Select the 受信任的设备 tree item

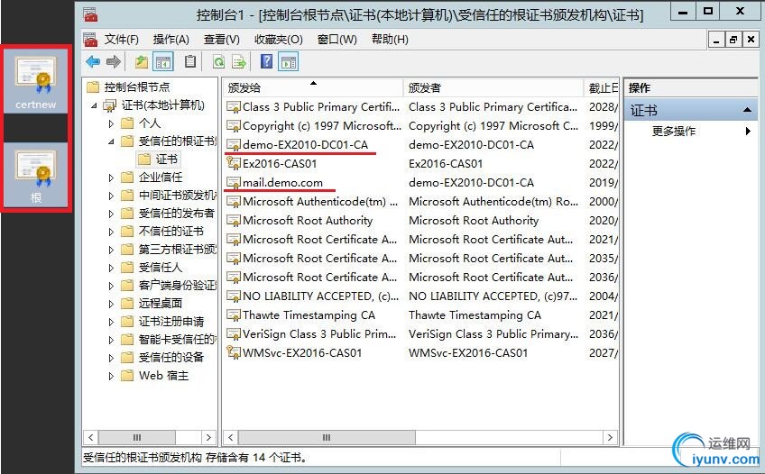pos(171,358)
